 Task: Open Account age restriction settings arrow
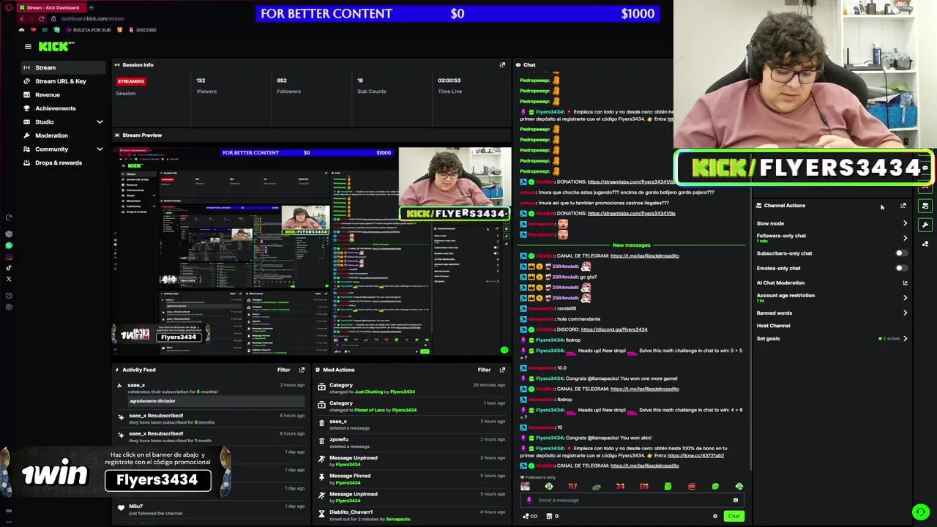coord(905,297)
